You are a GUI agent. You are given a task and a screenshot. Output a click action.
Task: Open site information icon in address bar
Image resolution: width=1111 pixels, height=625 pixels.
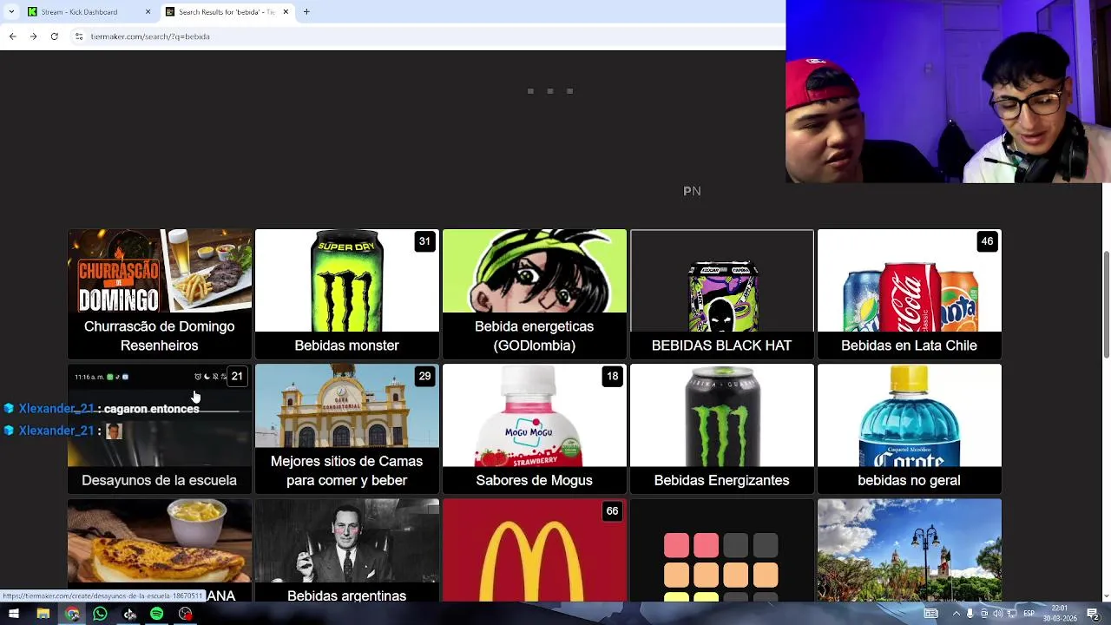pos(79,36)
